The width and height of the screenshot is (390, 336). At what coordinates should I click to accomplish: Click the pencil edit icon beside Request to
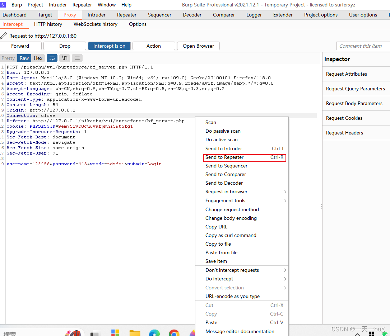(x=4, y=36)
